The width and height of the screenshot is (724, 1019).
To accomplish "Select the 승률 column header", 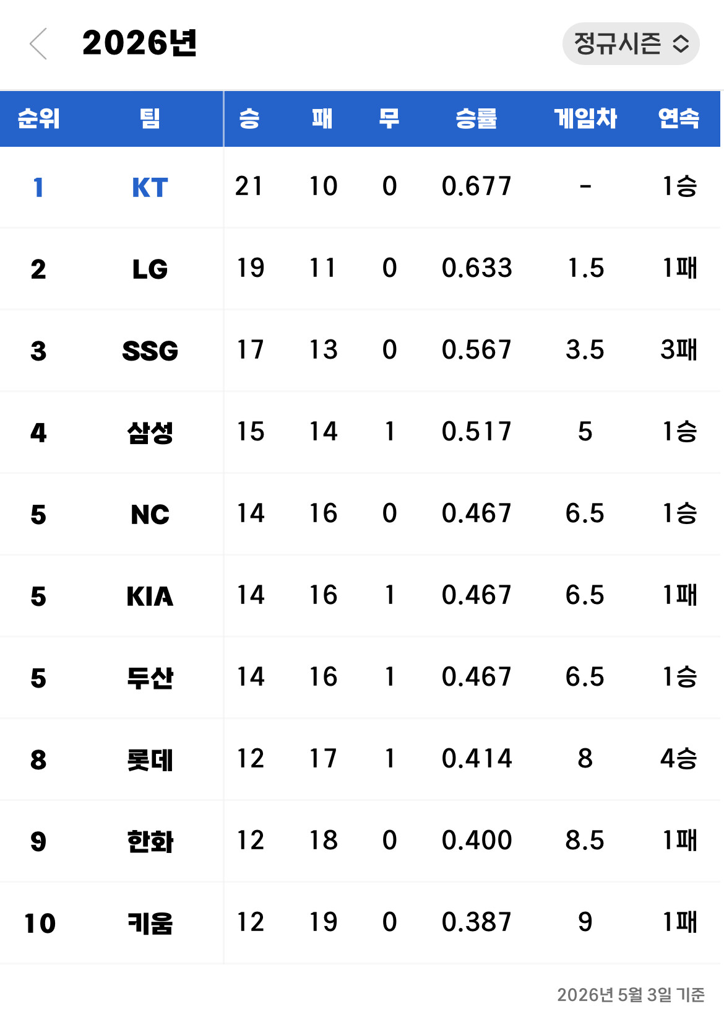I will (476, 118).
